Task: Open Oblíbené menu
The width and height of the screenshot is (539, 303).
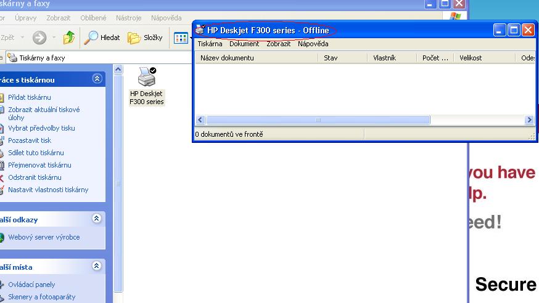Action: 93,18
